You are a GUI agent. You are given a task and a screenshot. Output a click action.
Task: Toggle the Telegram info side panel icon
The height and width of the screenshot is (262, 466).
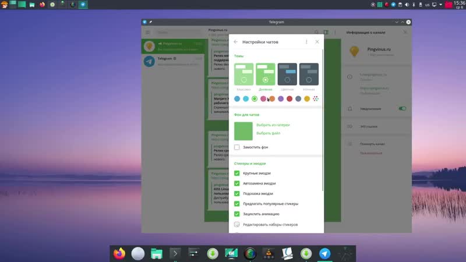coord(326,32)
